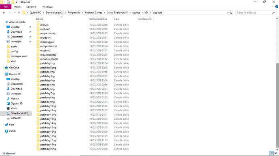
Task: Sort by Ultima modifica column header
Action: [x=98, y=19]
